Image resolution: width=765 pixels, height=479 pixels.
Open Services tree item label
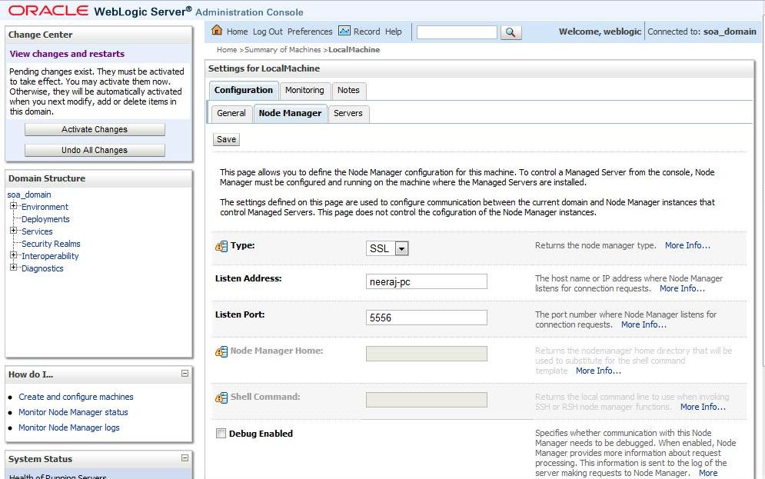37,231
